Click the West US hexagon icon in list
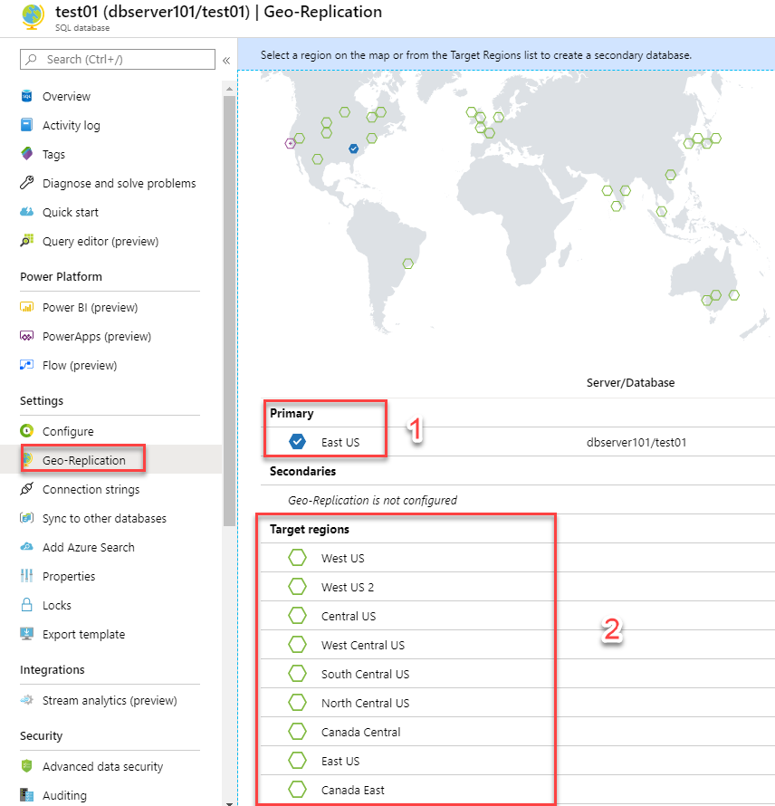 point(297,558)
